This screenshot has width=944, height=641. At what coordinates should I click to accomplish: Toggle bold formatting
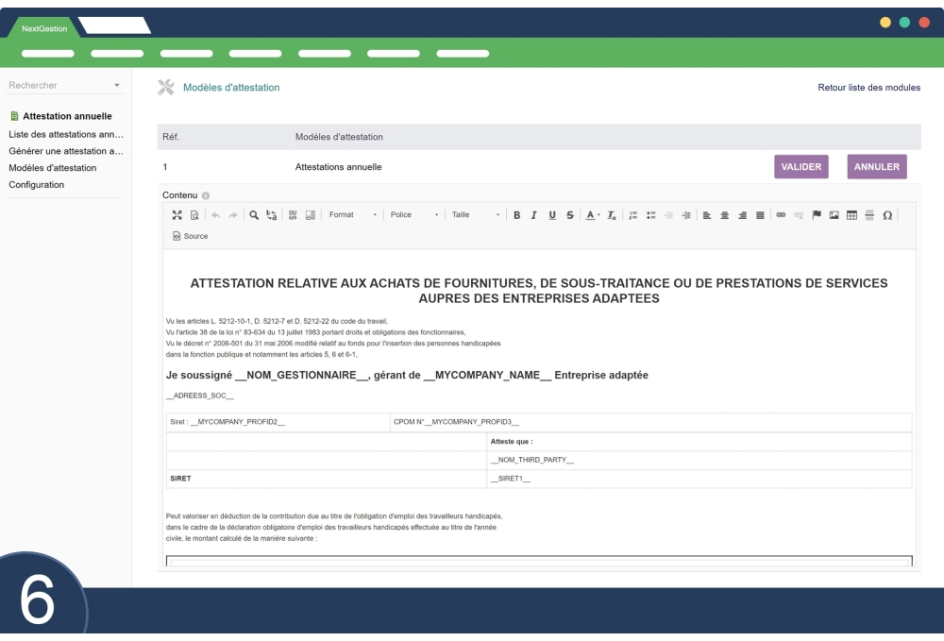pyautogui.click(x=516, y=215)
